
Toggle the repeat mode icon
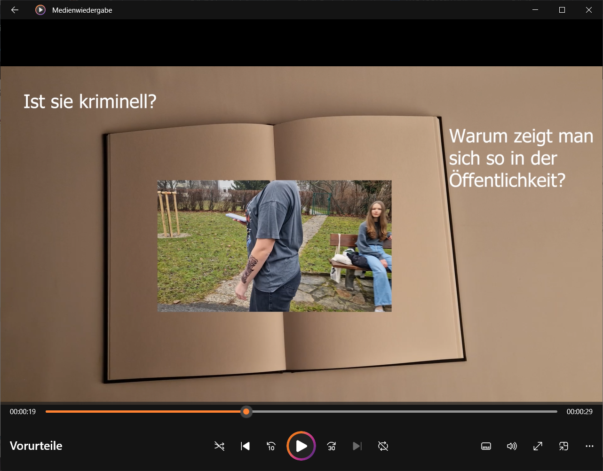point(383,446)
